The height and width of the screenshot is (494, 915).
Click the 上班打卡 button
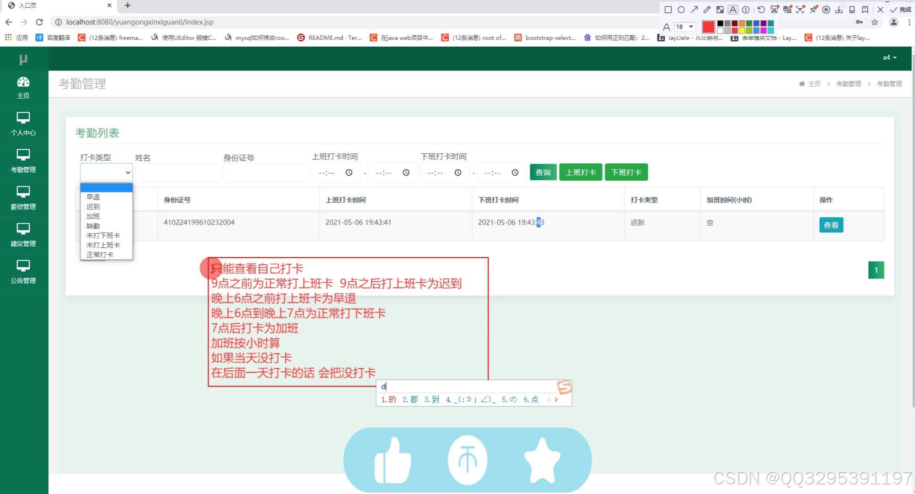click(581, 172)
